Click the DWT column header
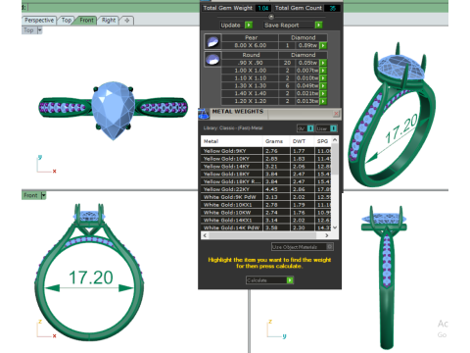Screen dimensions: 470x353 302,141
